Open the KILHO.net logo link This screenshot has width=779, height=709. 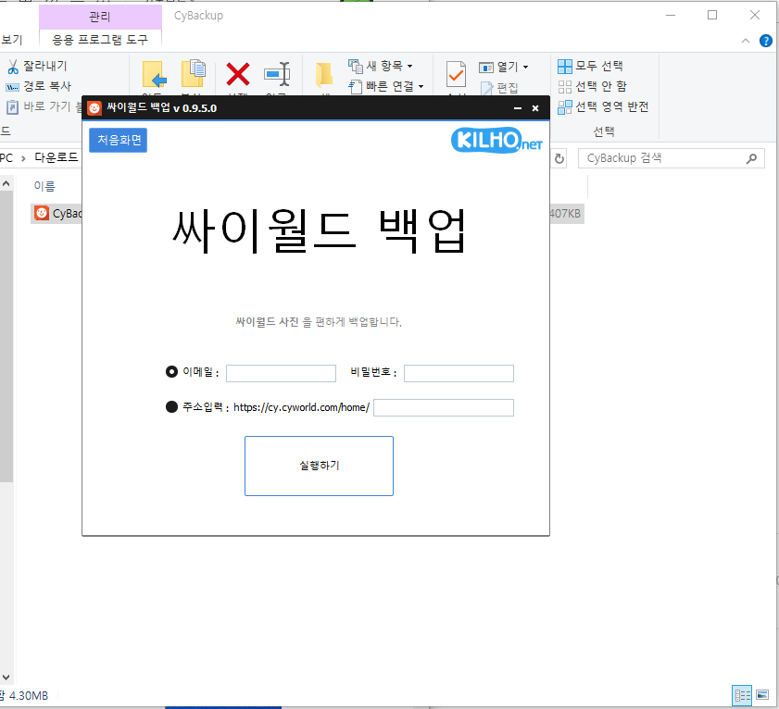click(x=496, y=140)
